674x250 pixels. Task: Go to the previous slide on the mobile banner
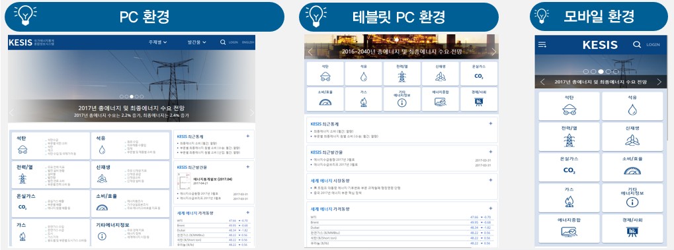(542, 82)
